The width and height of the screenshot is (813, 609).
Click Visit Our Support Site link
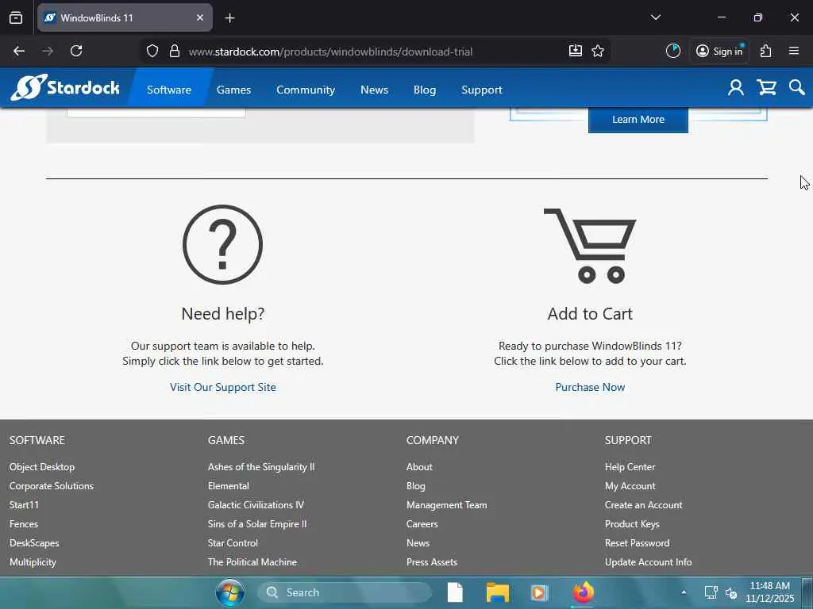(223, 387)
